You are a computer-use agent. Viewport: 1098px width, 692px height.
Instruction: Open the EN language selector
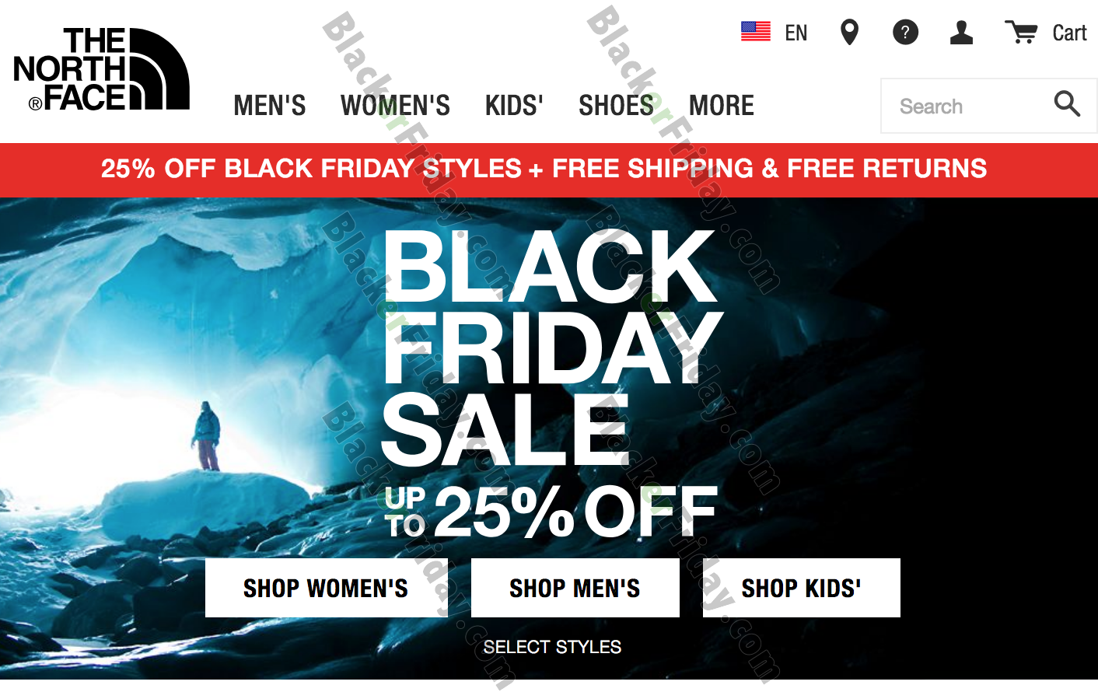tap(796, 33)
